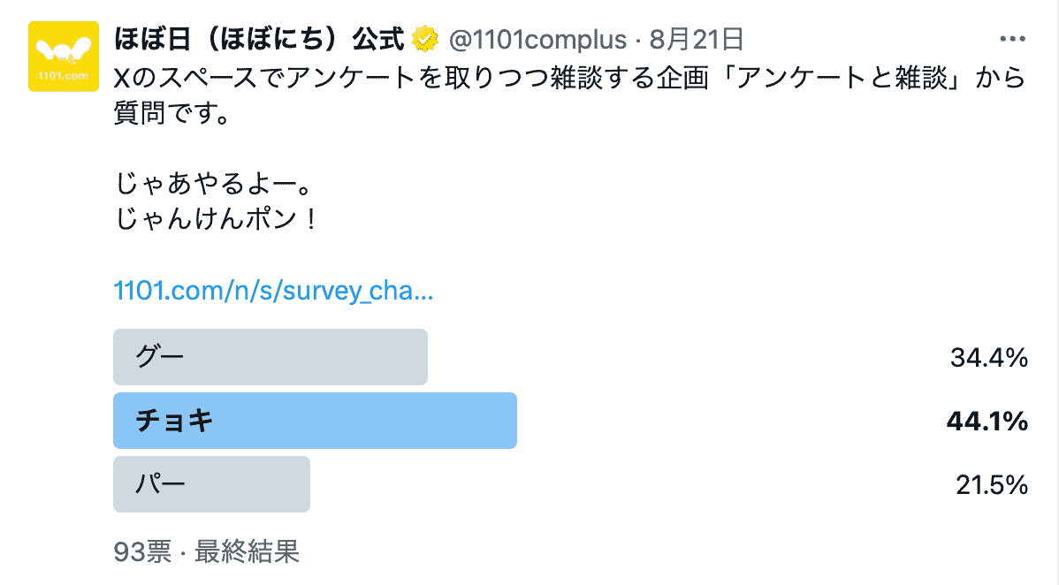Select the グー poll result bar
The width and height of the screenshot is (1059, 585).
click(270, 357)
